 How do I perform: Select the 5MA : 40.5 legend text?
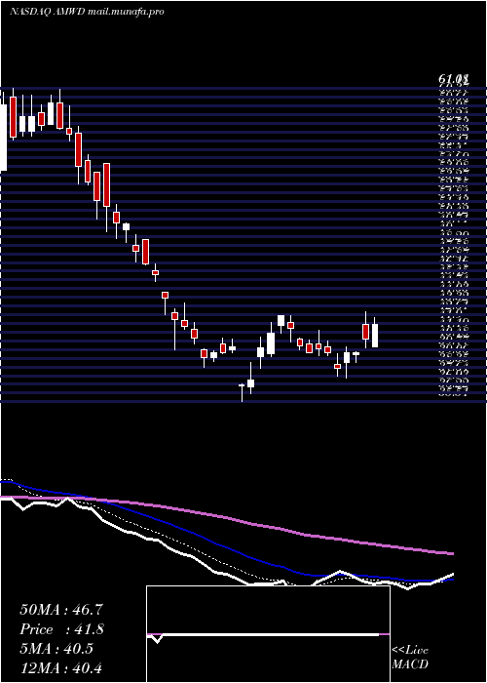click(56, 649)
